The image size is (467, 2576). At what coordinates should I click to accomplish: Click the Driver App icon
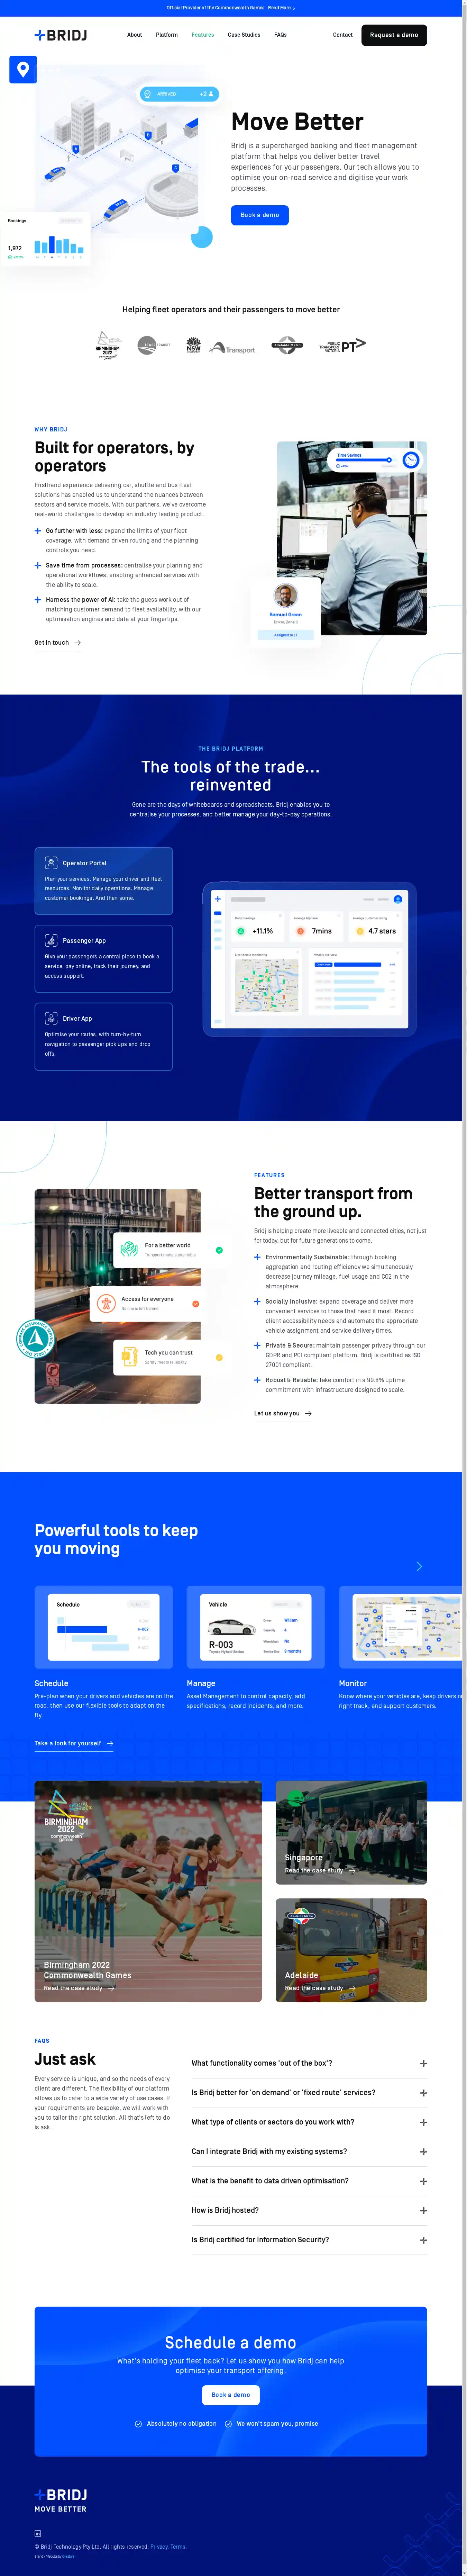tap(51, 1018)
